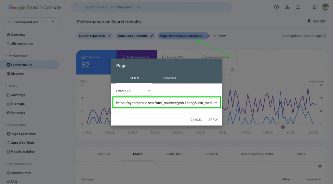
Task: Collapse the Performance section
Action: (6, 56)
